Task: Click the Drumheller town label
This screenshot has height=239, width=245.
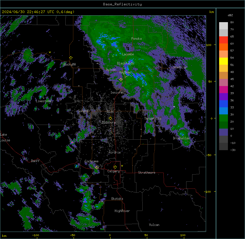Action: [181, 138]
